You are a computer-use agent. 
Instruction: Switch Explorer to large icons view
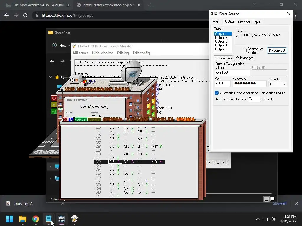click(x=273, y=199)
